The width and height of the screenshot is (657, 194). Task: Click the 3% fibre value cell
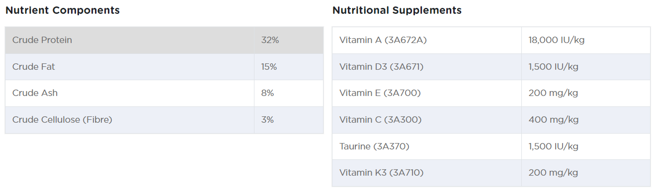(289, 120)
